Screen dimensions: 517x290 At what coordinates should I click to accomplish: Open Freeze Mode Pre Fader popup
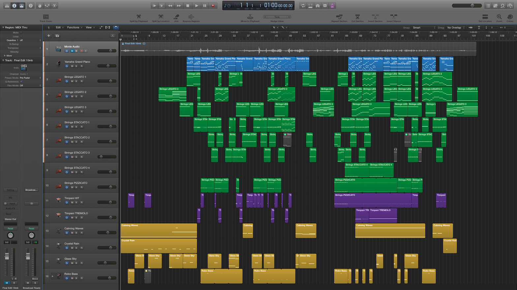click(30, 78)
